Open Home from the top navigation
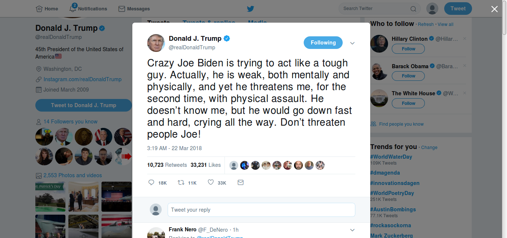 47,9
